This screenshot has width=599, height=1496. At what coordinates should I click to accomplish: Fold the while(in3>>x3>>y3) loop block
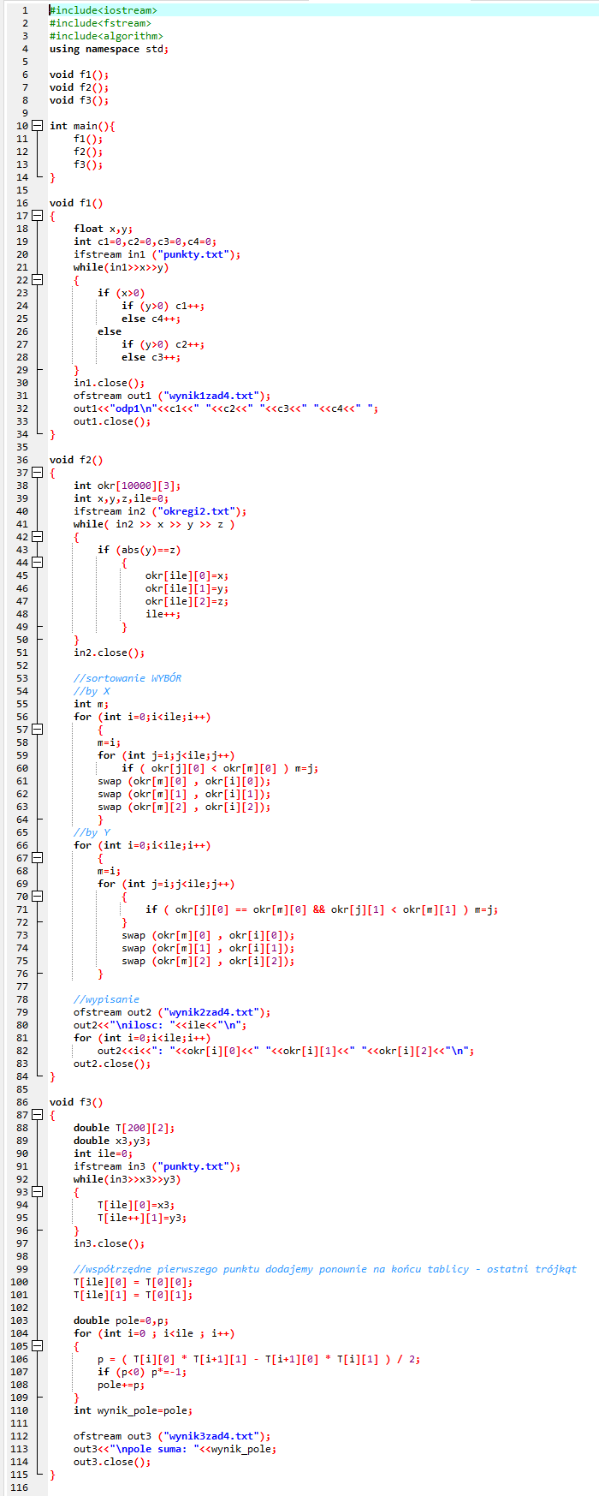point(37,1192)
